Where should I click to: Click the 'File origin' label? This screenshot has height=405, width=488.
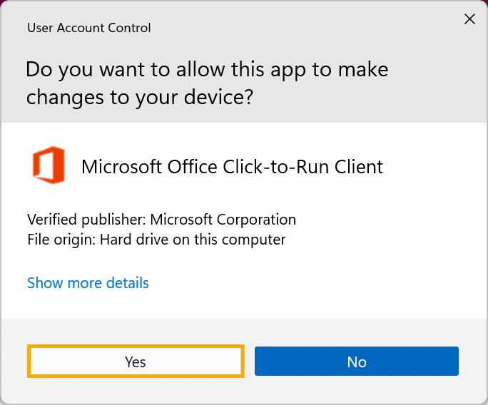click(x=61, y=240)
